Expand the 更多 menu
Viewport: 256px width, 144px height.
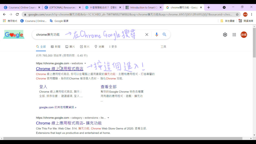(113, 47)
